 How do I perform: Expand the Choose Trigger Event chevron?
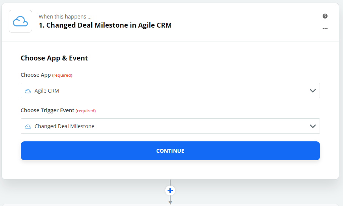(x=312, y=126)
